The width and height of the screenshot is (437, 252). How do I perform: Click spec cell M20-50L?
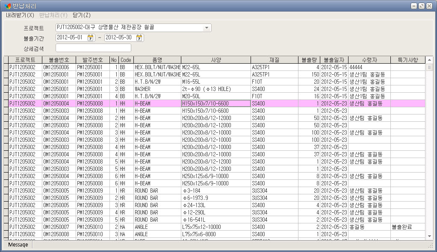pos(216,97)
